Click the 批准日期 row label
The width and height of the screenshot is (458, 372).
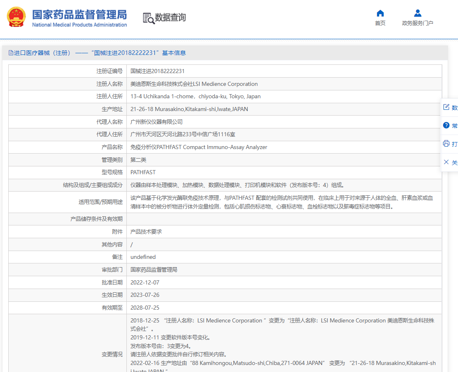[112, 282]
